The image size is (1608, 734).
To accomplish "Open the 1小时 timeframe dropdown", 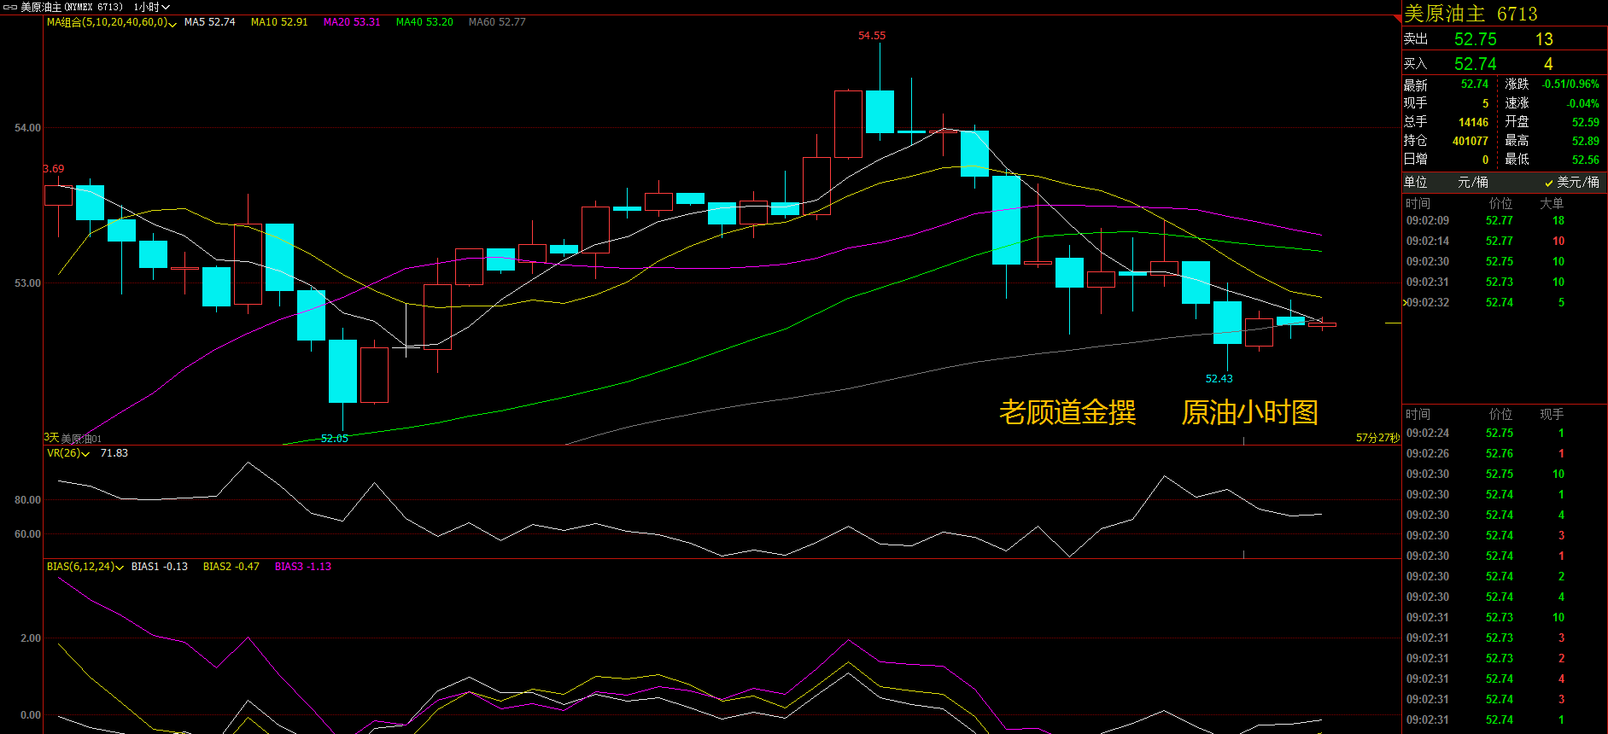I will tap(151, 7).
